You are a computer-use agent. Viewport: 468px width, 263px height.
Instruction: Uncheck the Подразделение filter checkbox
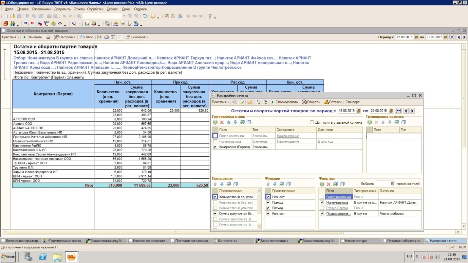point(322,214)
